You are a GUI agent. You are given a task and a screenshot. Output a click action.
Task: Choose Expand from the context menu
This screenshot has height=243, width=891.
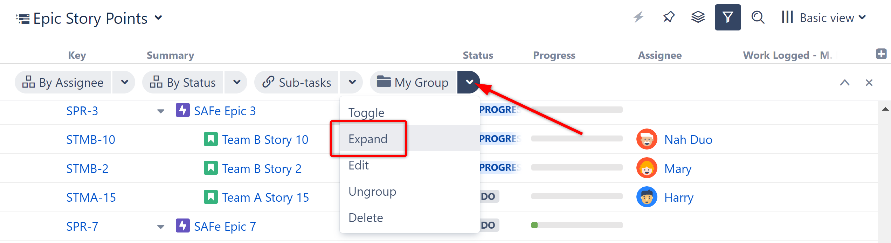point(368,139)
